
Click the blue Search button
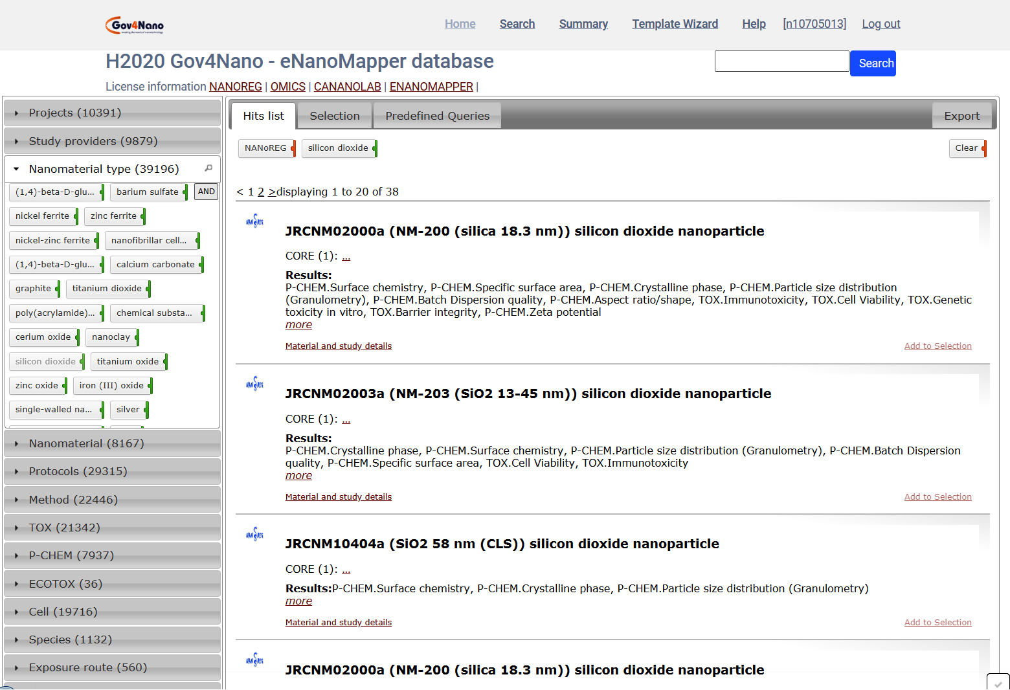(872, 63)
